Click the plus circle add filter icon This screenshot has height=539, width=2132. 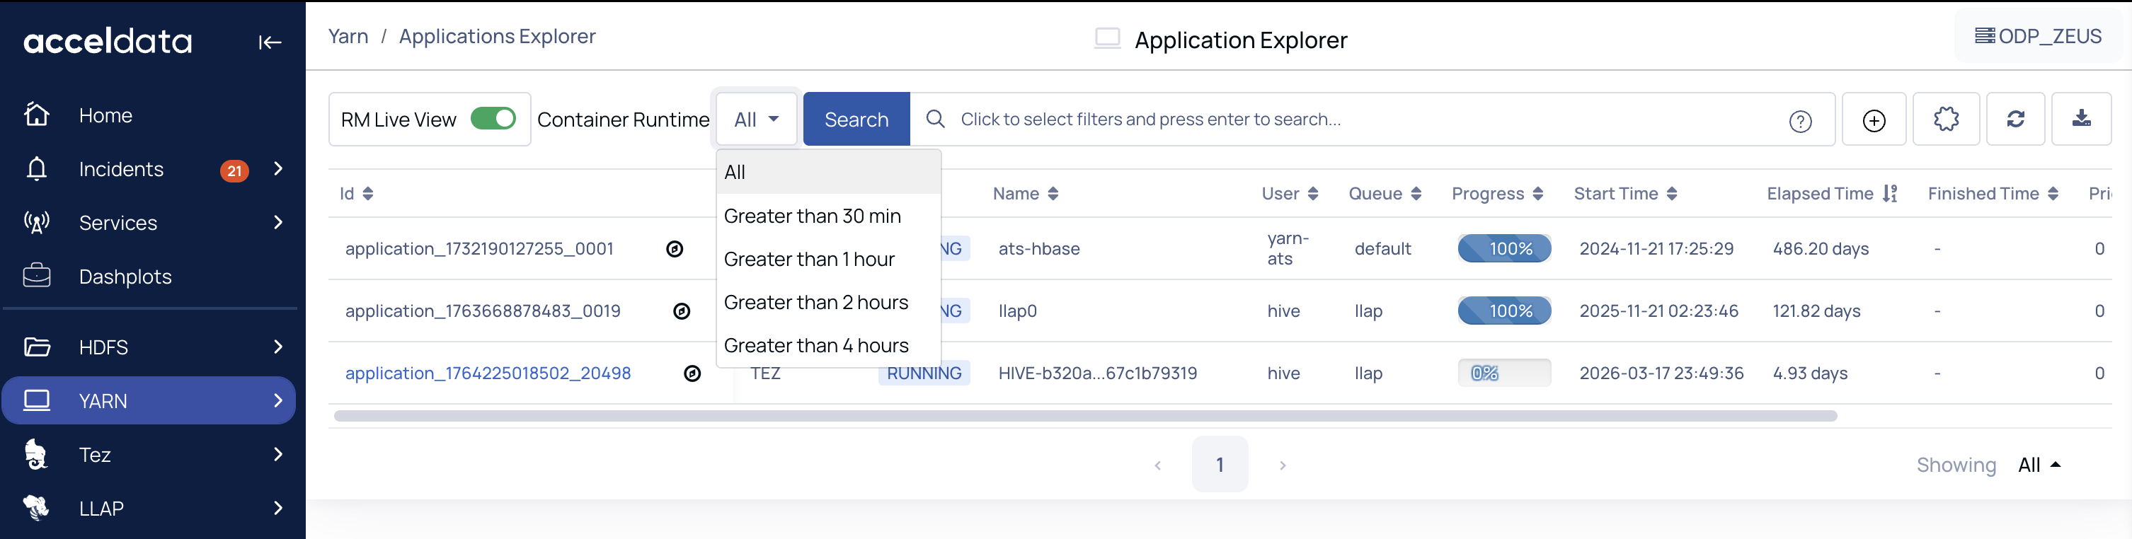[x=1873, y=120]
